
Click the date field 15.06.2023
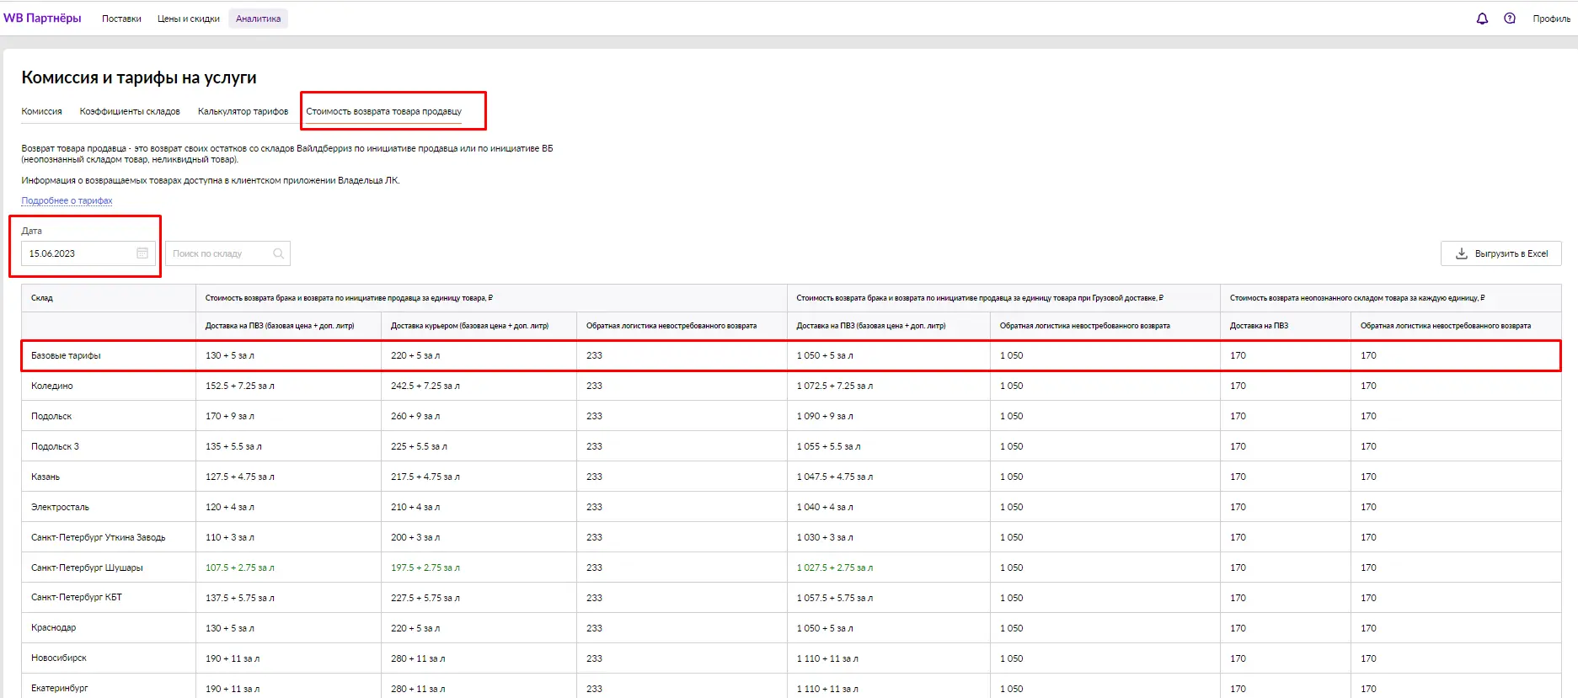click(88, 253)
